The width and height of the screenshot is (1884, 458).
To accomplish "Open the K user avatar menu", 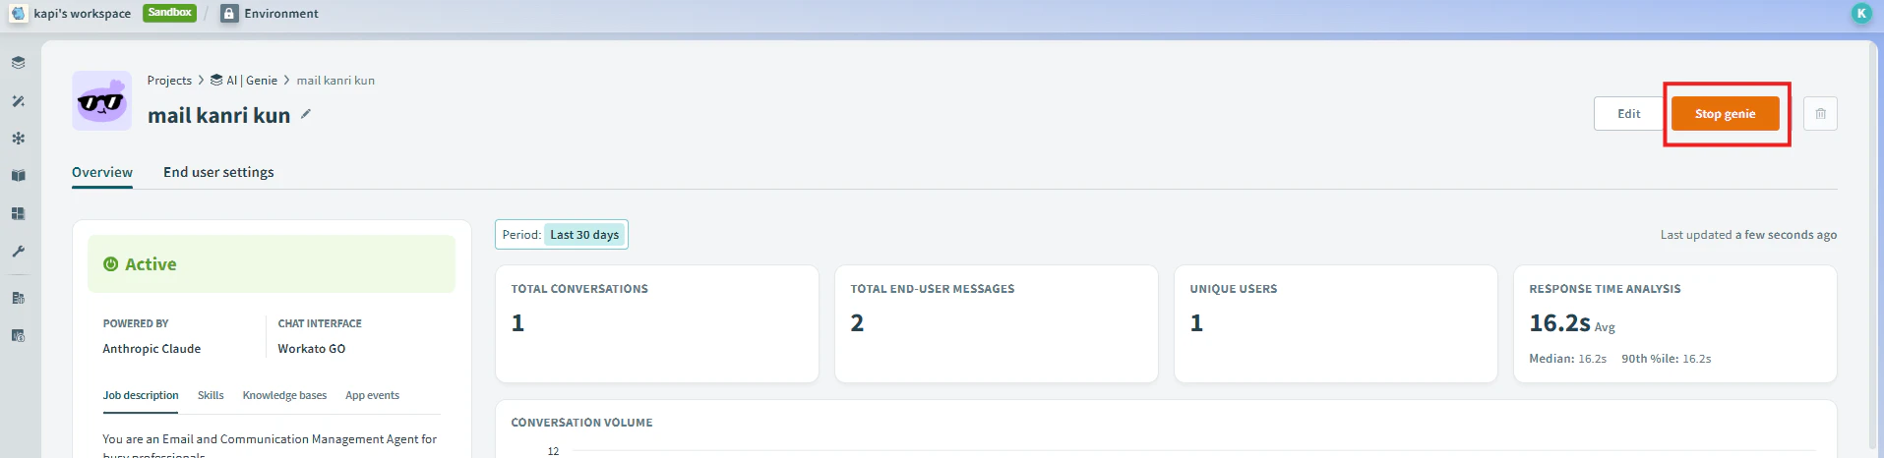I will tap(1861, 14).
